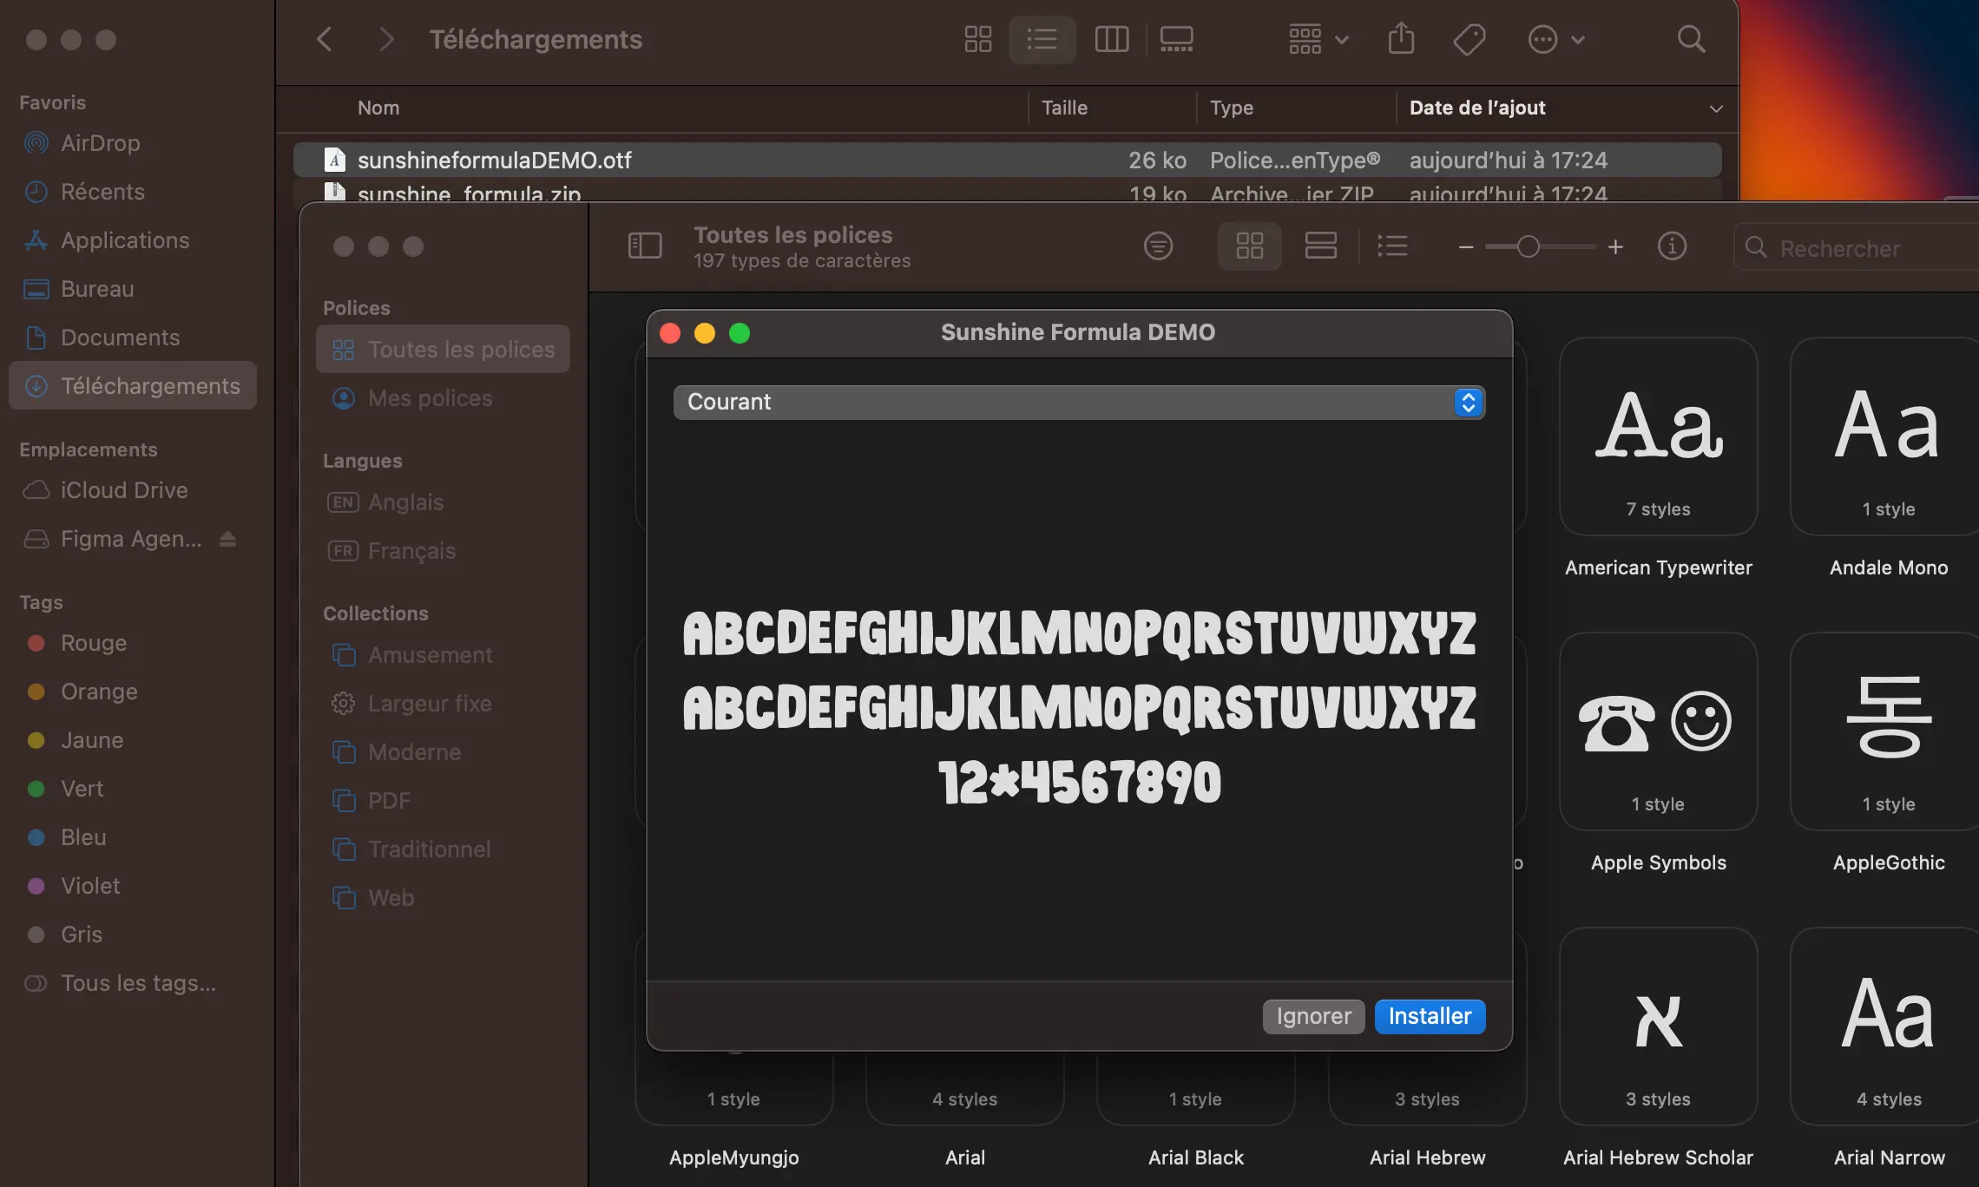Open iCloud Drive in Finder sidebar
The height and width of the screenshot is (1187, 1979).
click(133, 490)
